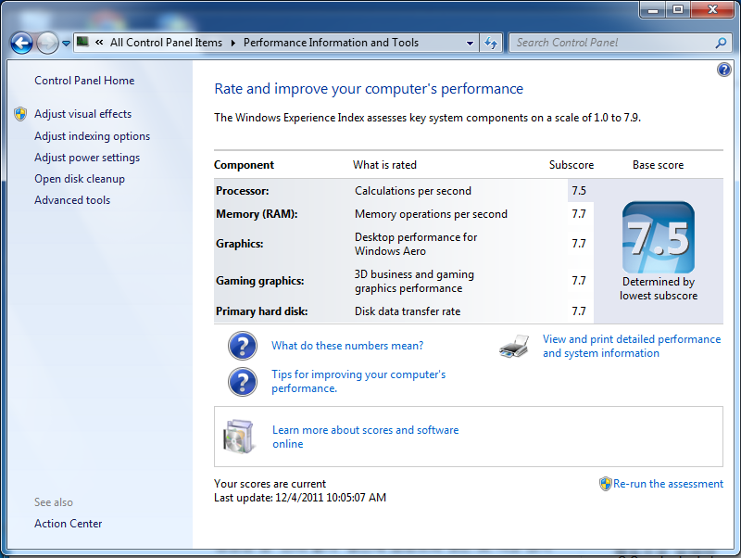Open the address bar history dropdown
Screen dimensions: 741x558
pyautogui.click(x=470, y=43)
